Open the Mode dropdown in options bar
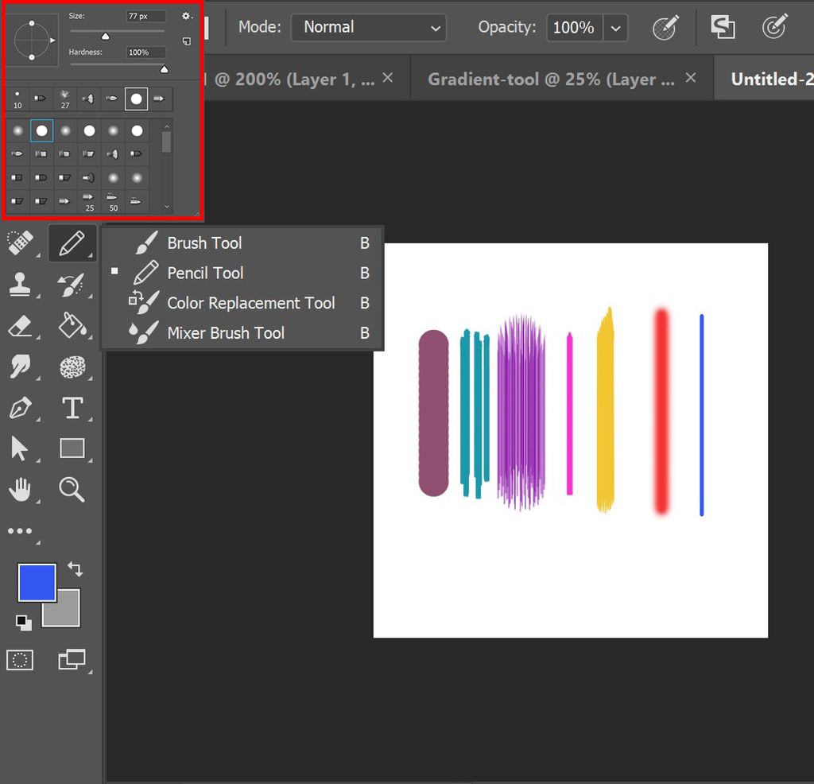Screen dimensions: 814x784 pyautogui.click(x=368, y=26)
